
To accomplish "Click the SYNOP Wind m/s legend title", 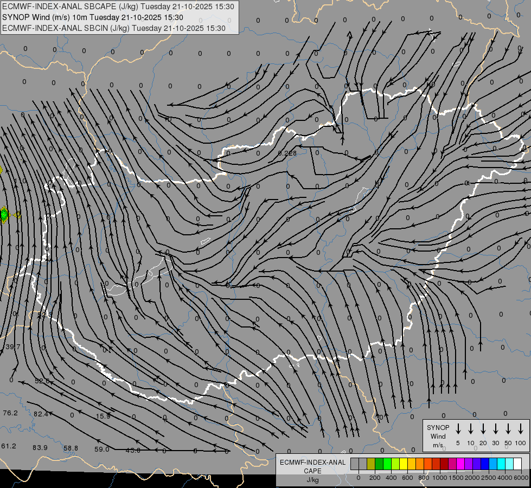I will coord(438,436).
